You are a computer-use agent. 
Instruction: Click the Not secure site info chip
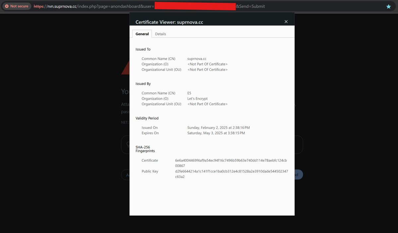pos(17,6)
